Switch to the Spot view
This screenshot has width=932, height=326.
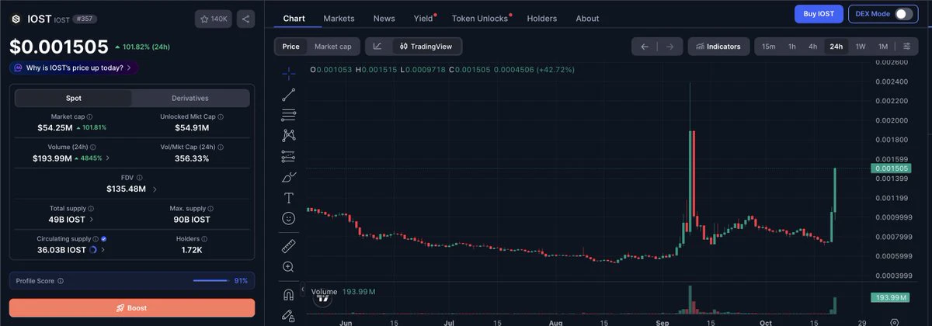point(74,98)
